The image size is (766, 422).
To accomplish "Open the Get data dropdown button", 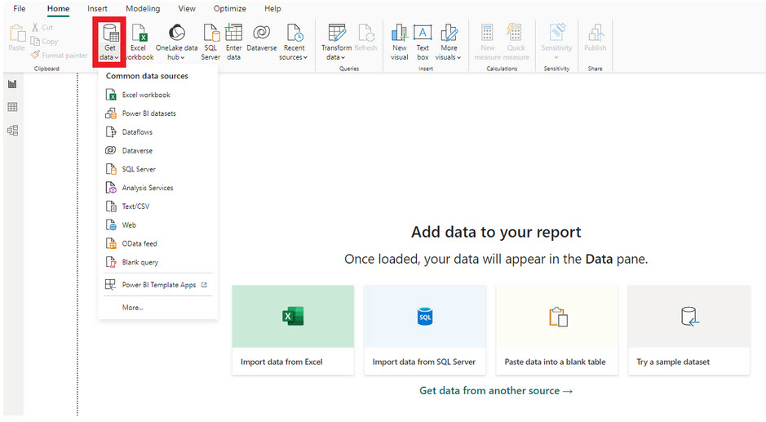I will pyautogui.click(x=109, y=42).
